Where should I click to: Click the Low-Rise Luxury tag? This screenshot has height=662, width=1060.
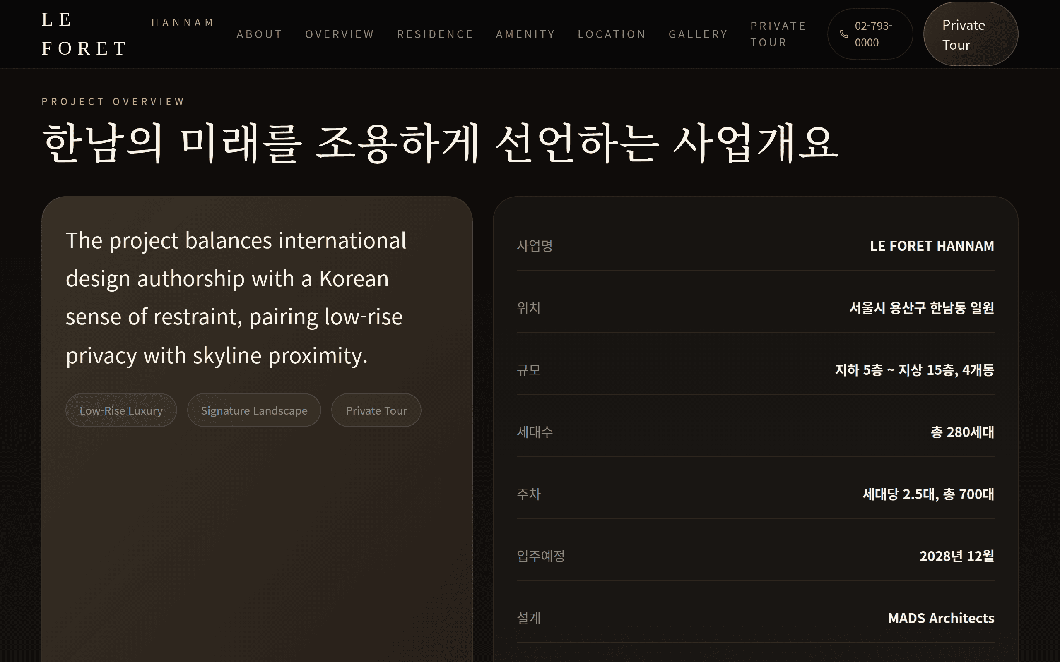pyautogui.click(x=121, y=410)
